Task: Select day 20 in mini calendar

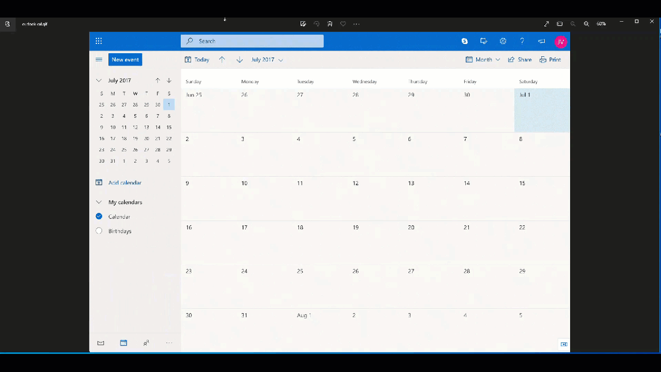Action: [x=147, y=138]
